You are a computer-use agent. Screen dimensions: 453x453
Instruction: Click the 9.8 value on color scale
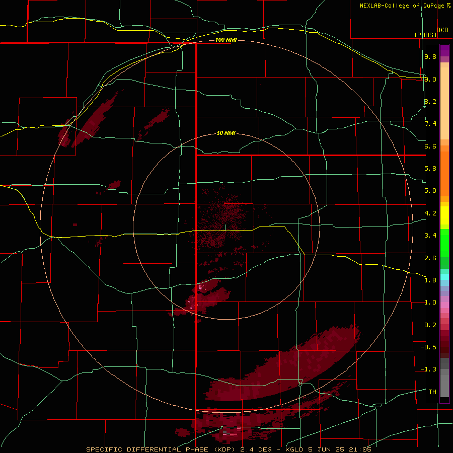pyautogui.click(x=430, y=56)
